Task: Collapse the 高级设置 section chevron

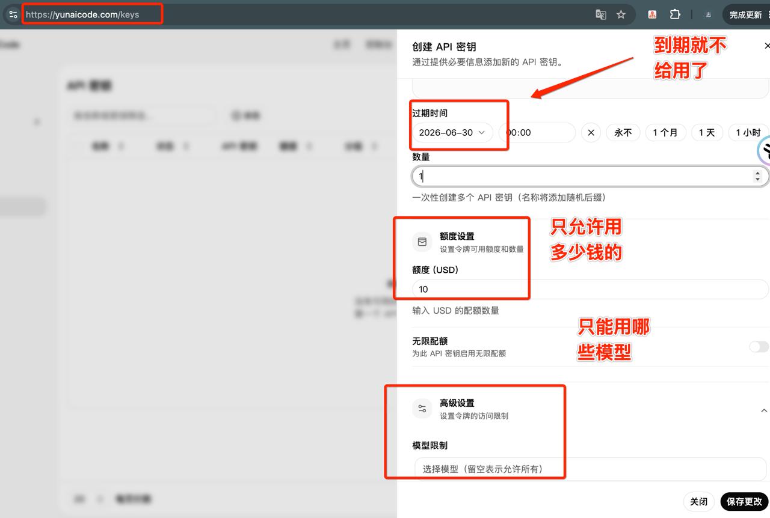Action: pos(764,410)
